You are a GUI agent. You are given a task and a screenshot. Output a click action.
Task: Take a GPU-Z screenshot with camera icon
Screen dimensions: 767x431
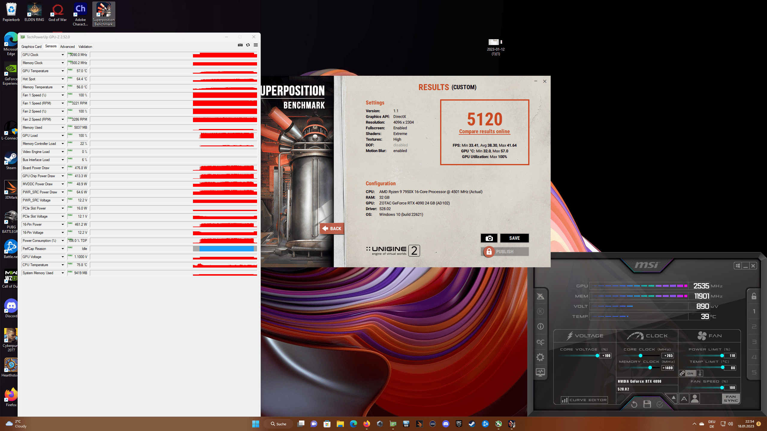click(240, 45)
